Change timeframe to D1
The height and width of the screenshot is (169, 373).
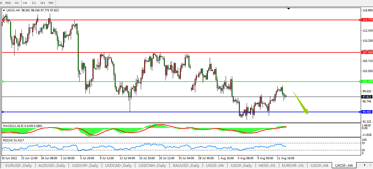[x=34, y=3]
